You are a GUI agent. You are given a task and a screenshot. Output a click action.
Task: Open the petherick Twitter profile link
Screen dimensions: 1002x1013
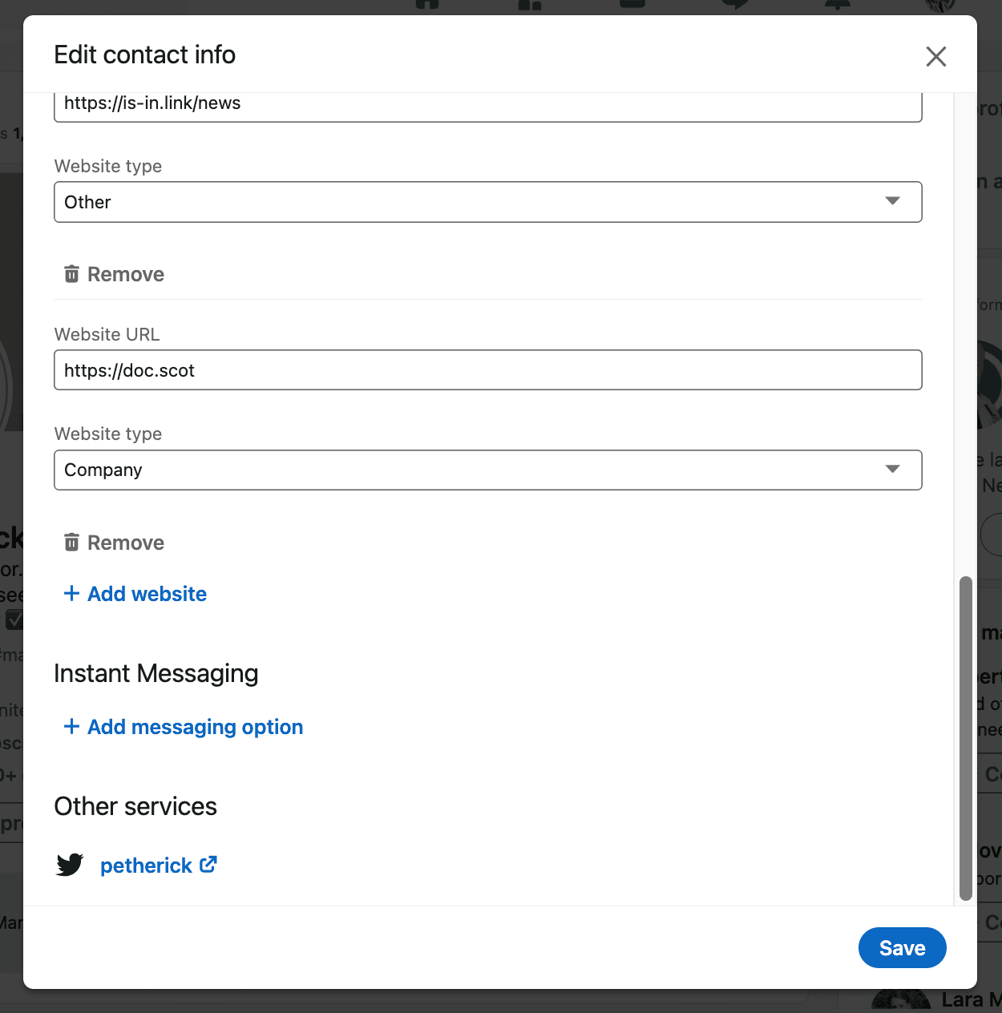pyautogui.click(x=146, y=866)
